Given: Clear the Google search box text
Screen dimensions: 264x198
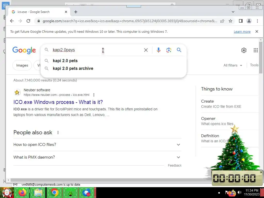Looking at the screenshot, I should point(146,50).
